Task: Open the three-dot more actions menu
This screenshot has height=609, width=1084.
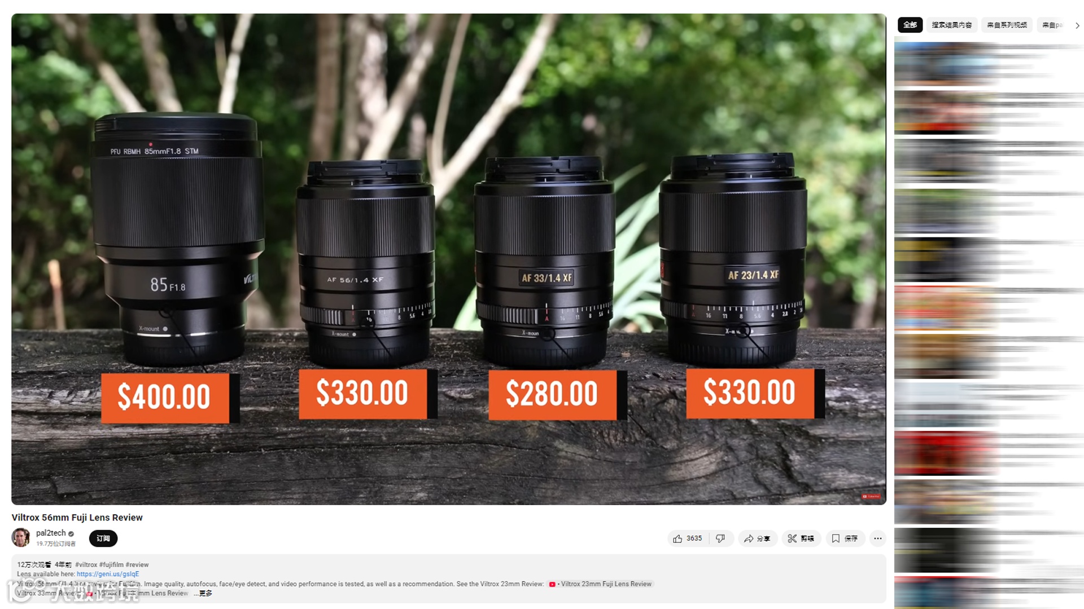Action: tap(877, 539)
